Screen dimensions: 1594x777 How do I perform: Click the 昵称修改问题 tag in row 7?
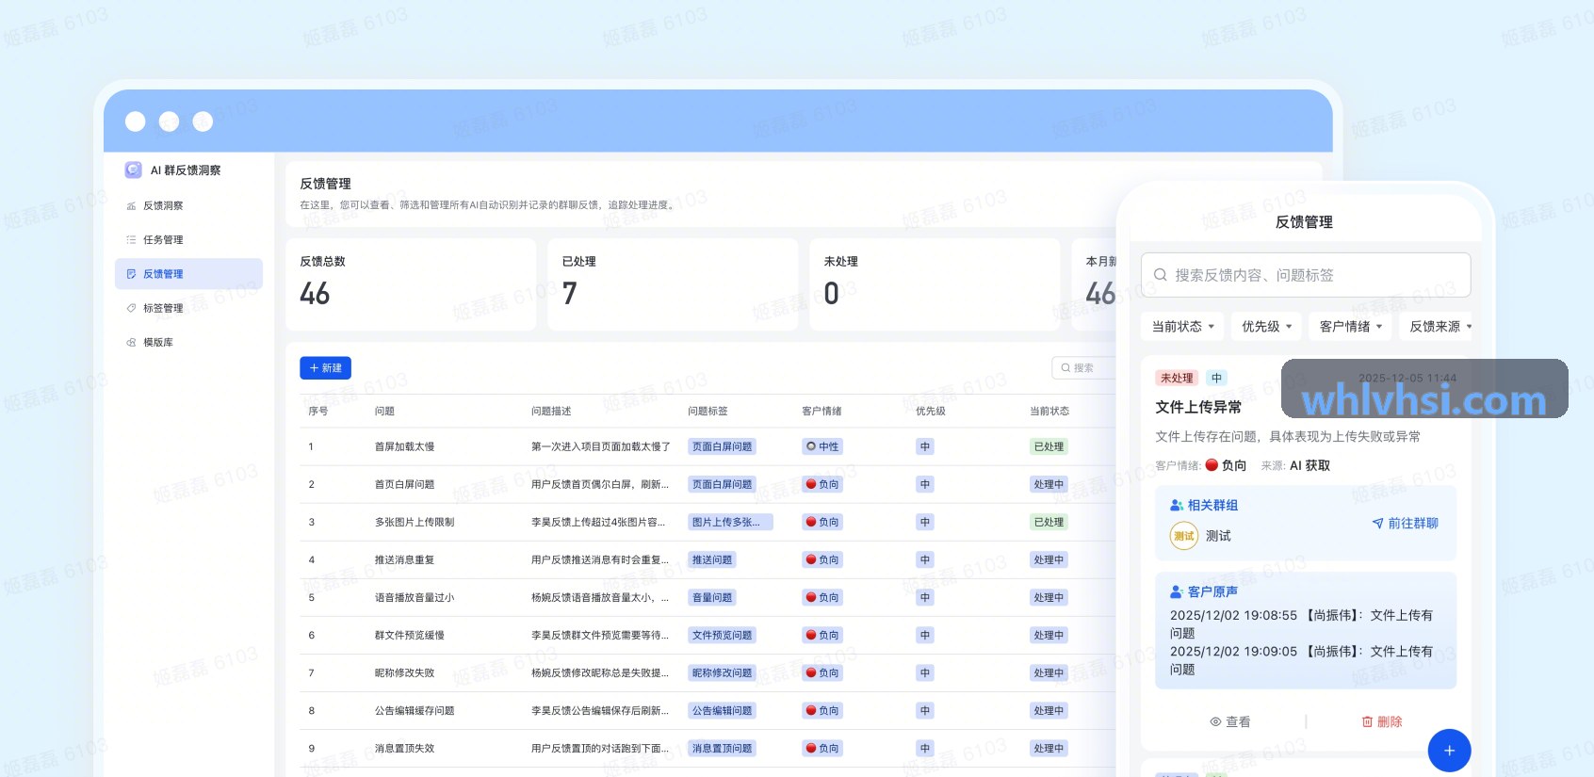723,672
